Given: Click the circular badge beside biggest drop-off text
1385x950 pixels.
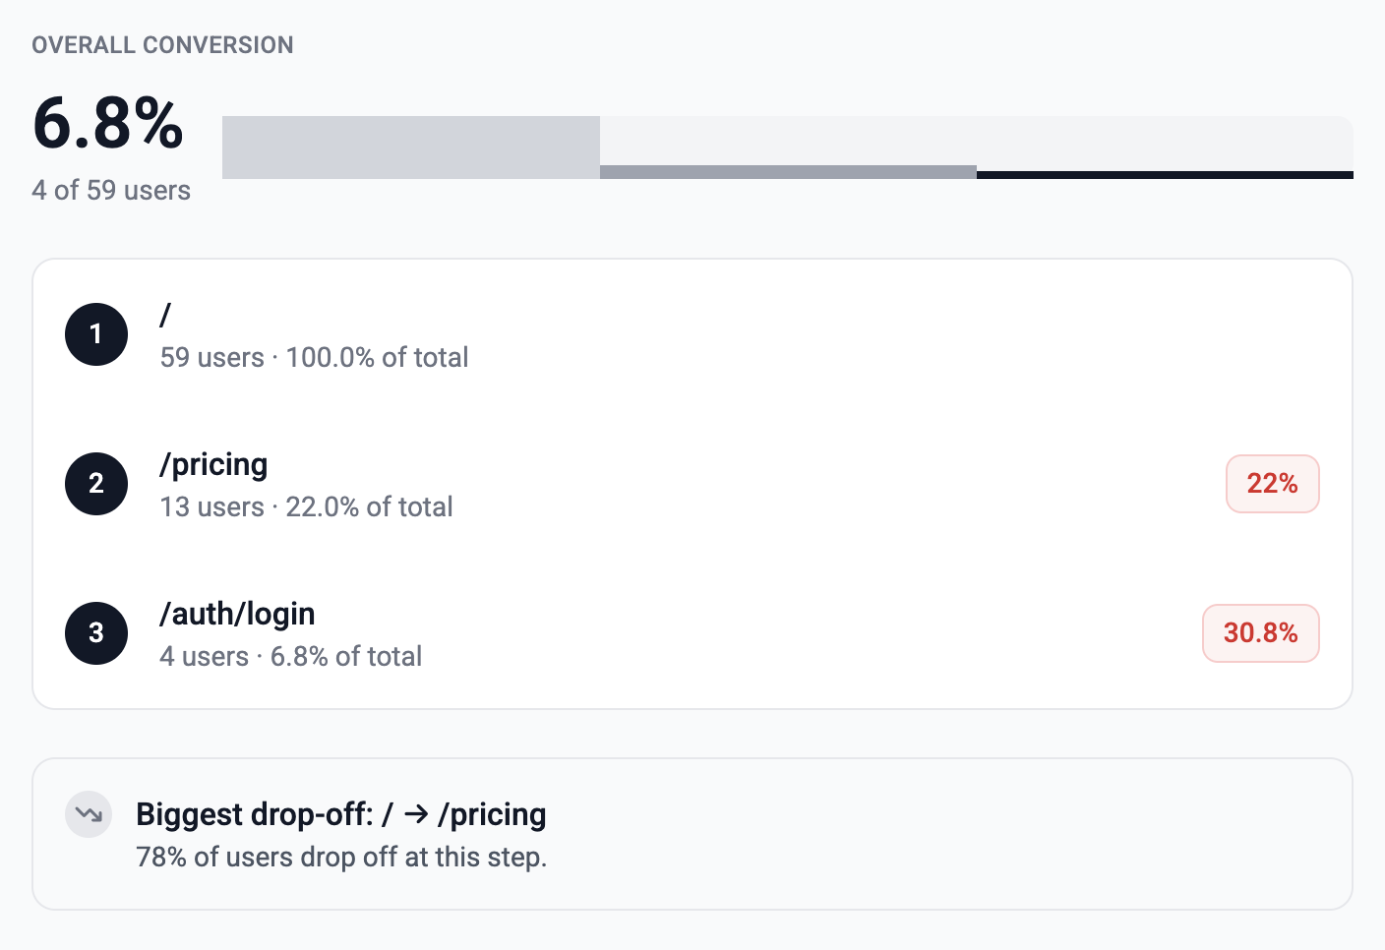Looking at the screenshot, I should (88, 814).
